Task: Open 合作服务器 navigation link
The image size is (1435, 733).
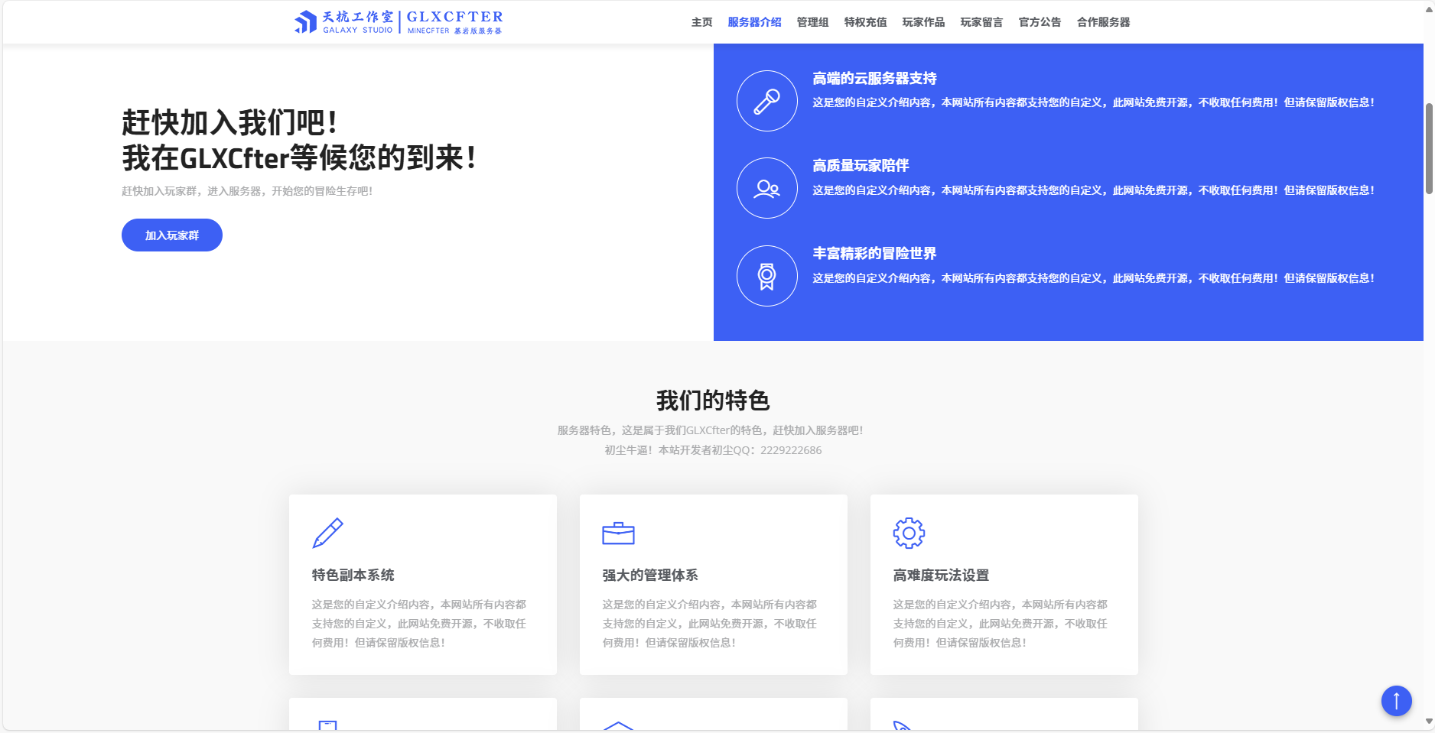Action: coord(1103,22)
